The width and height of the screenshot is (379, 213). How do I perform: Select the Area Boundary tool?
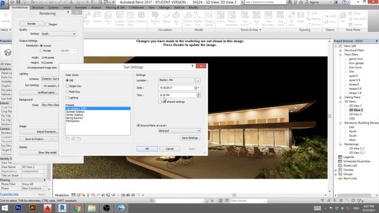tap(268, 18)
